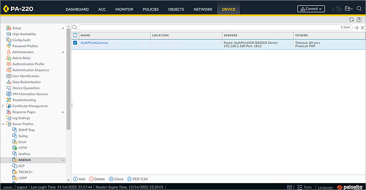Delete the selected profile
The width and height of the screenshot is (366, 190).
click(x=97, y=179)
